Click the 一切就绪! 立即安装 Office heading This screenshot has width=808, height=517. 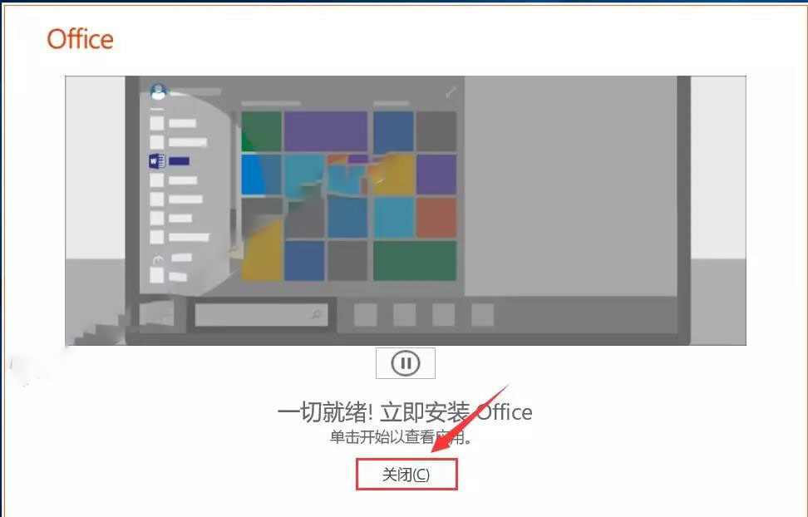point(405,411)
